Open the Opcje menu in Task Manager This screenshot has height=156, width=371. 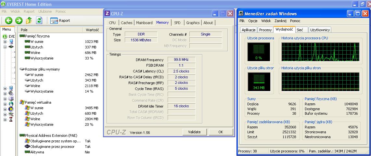tap(253, 21)
